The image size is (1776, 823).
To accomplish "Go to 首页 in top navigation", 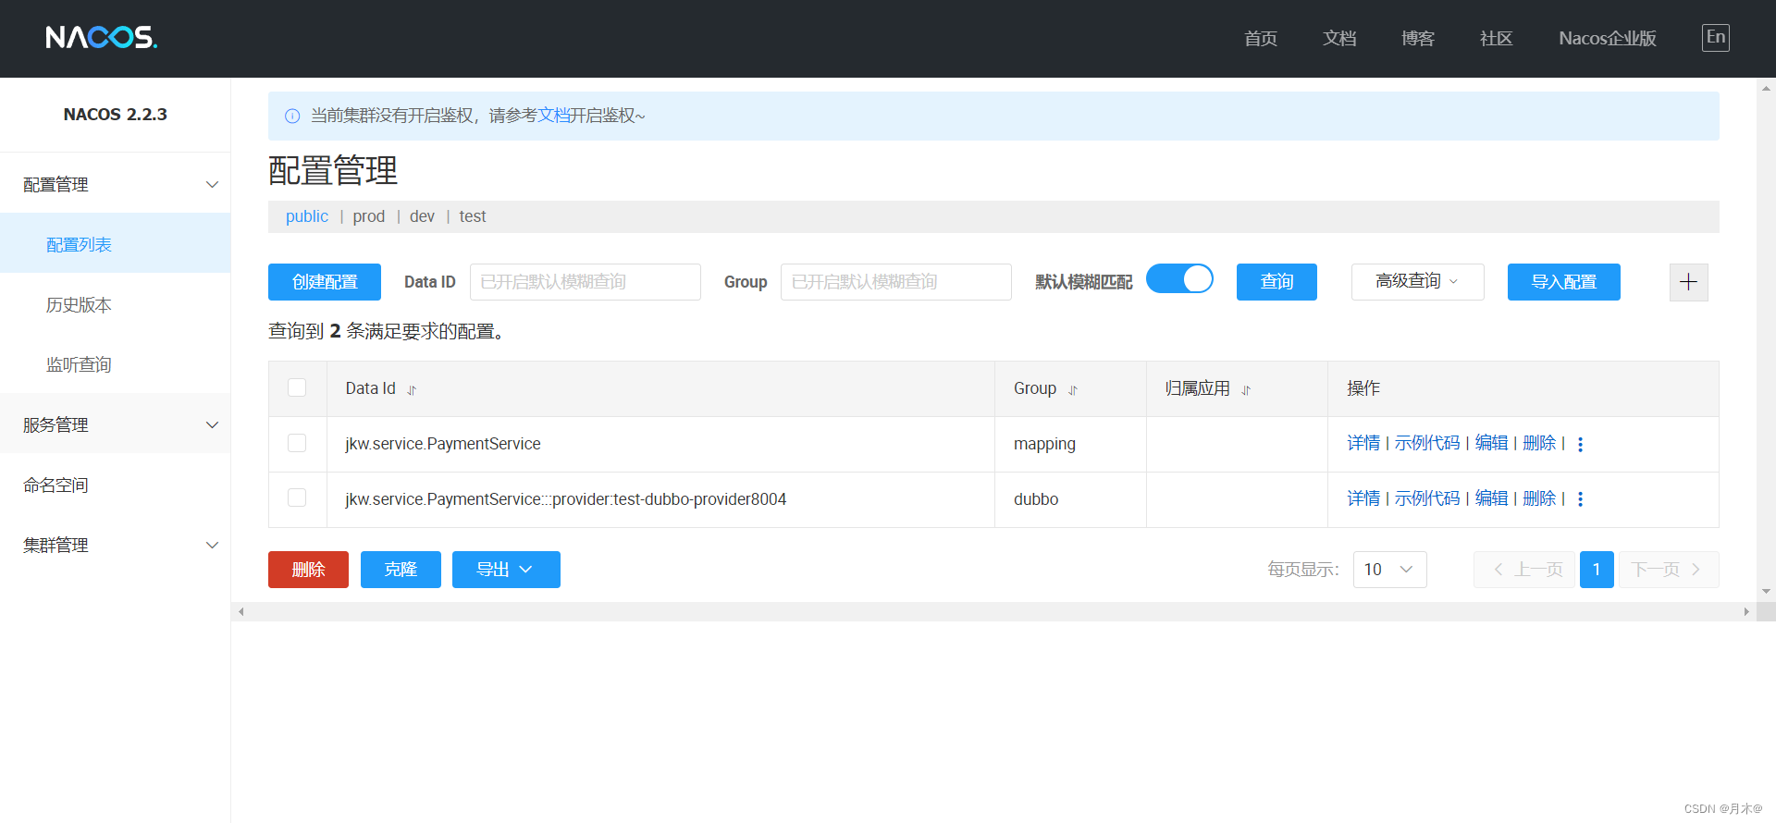I will [x=1261, y=38].
